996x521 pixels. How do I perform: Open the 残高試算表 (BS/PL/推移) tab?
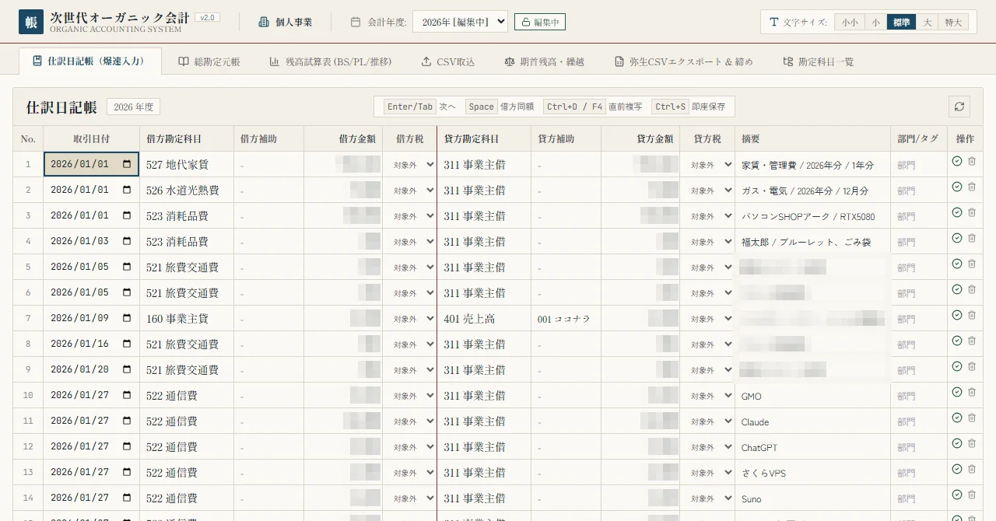point(331,61)
